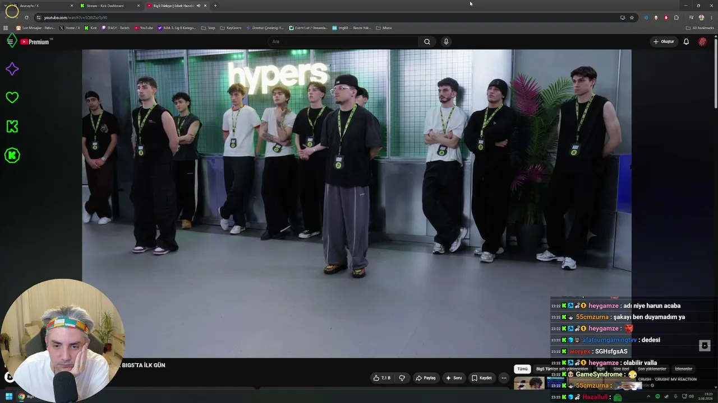
Task: Start voice search with microphone icon
Action: (446, 41)
